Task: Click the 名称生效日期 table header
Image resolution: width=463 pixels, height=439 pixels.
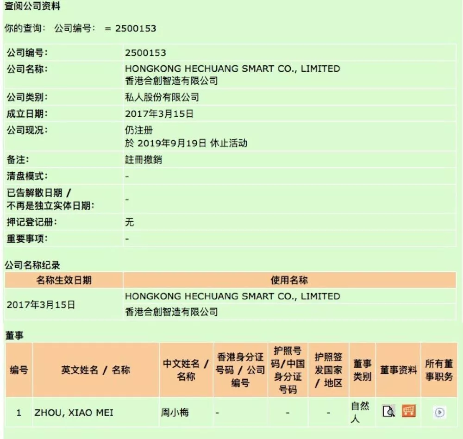Action: [x=64, y=280]
